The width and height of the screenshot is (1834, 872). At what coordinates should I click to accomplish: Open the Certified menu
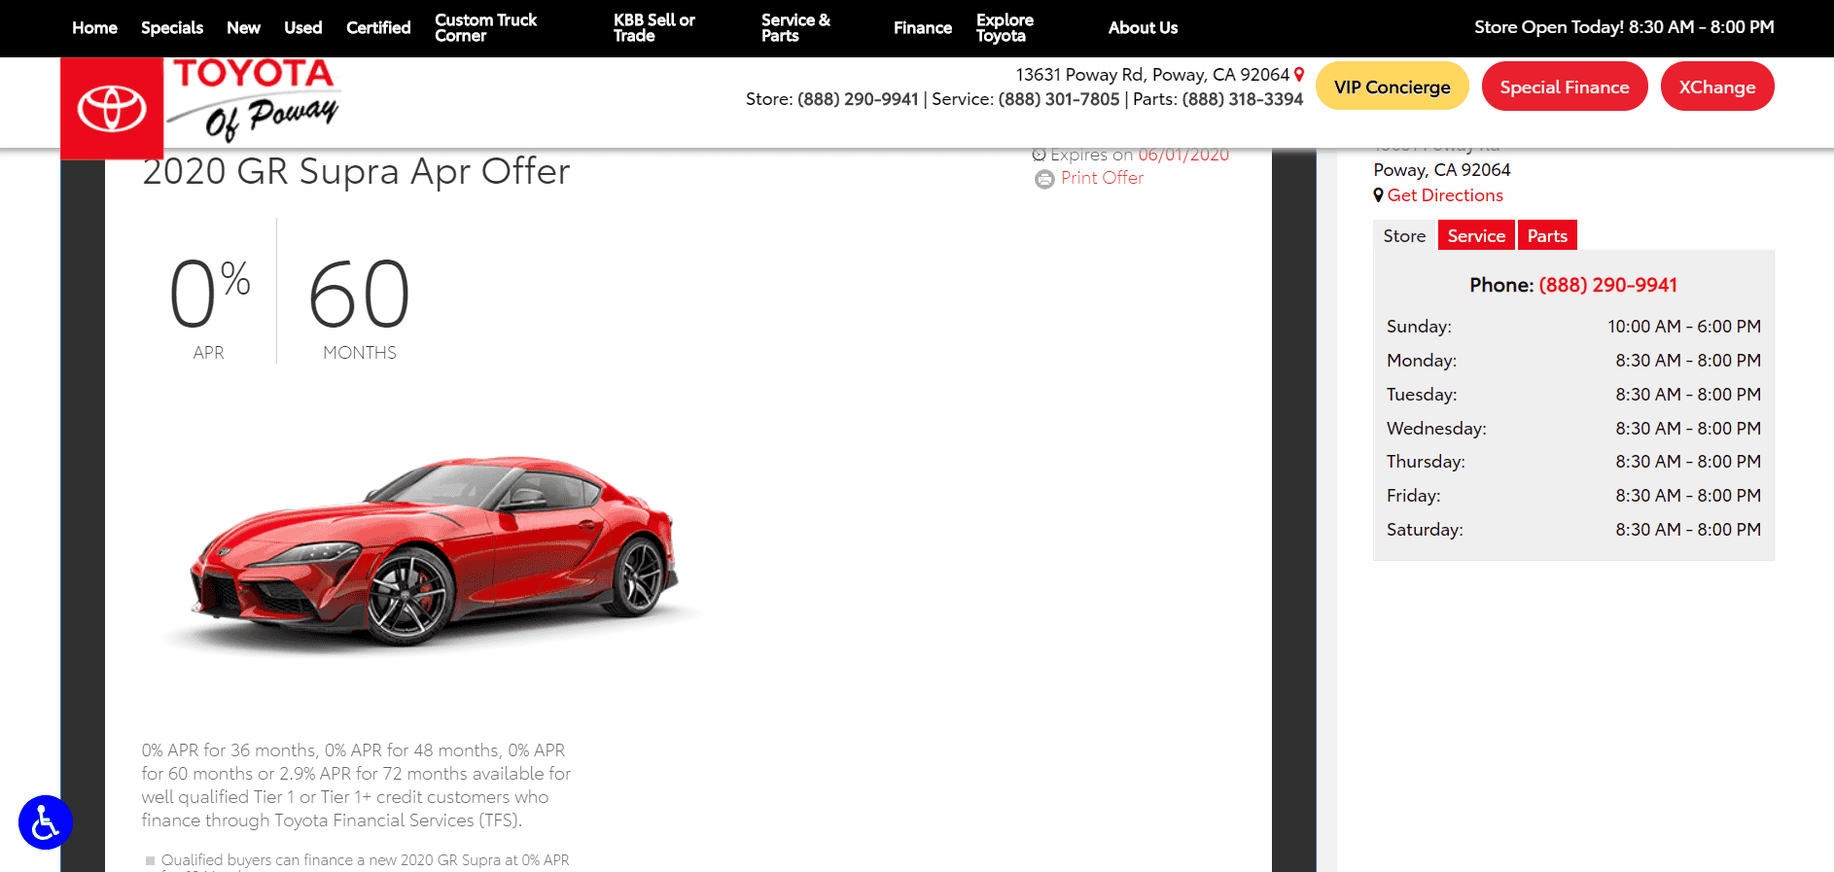click(x=378, y=28)
